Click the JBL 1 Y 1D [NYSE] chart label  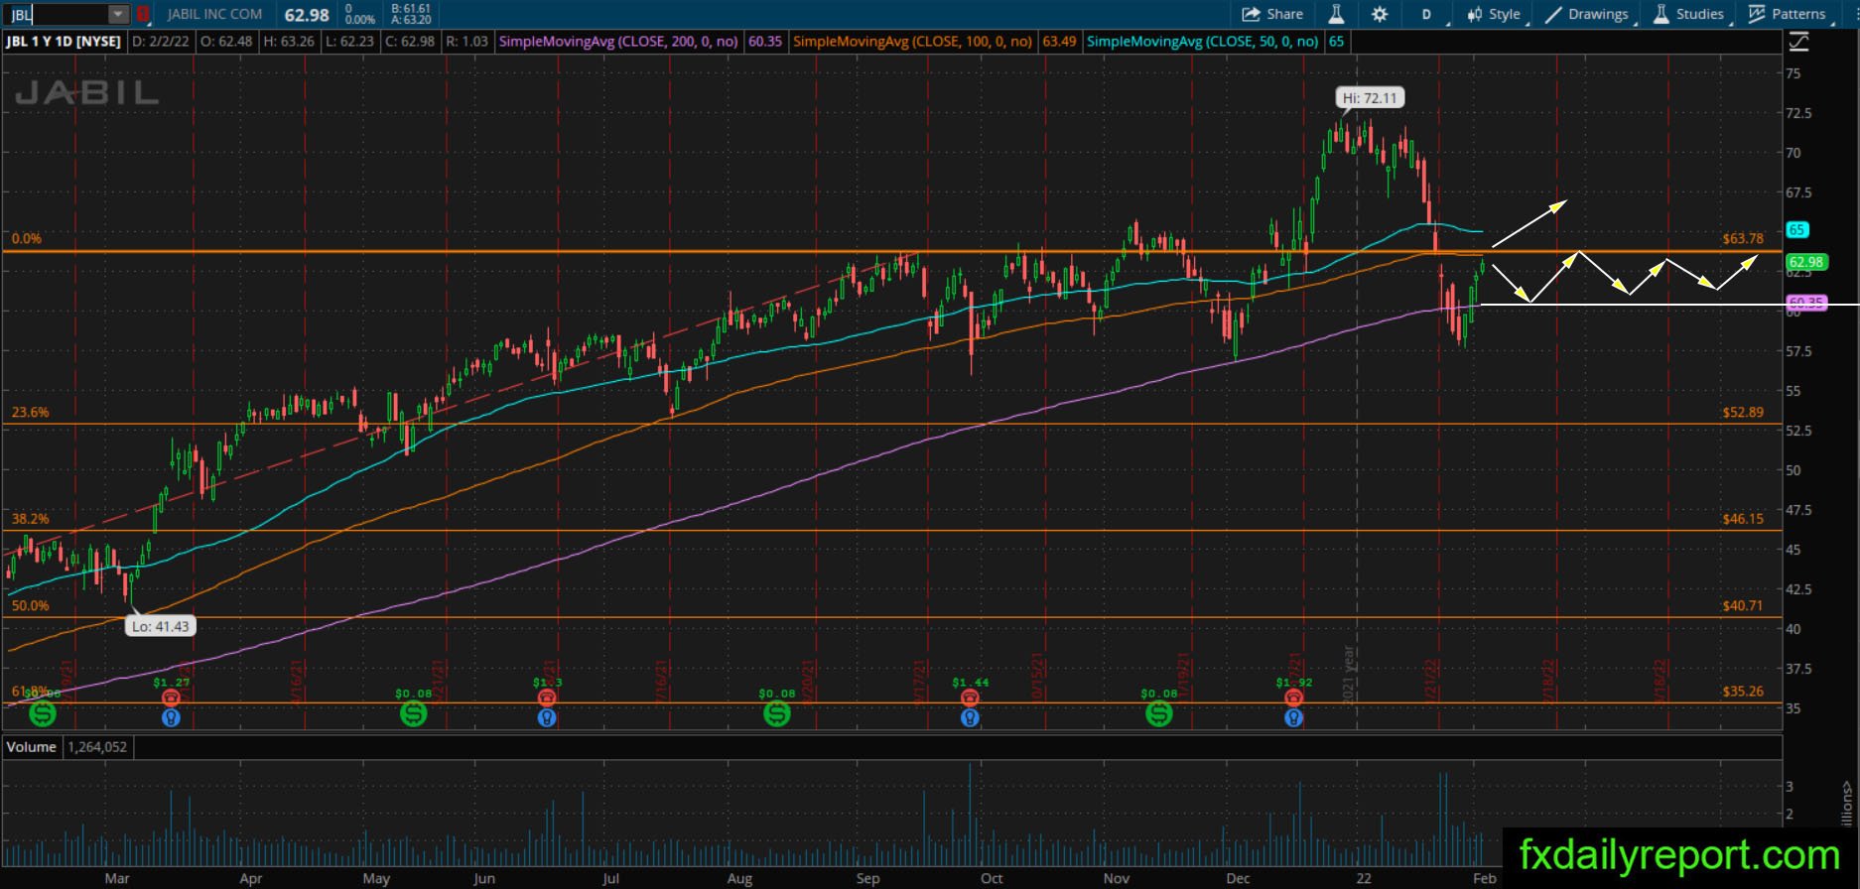coord(65,42)
